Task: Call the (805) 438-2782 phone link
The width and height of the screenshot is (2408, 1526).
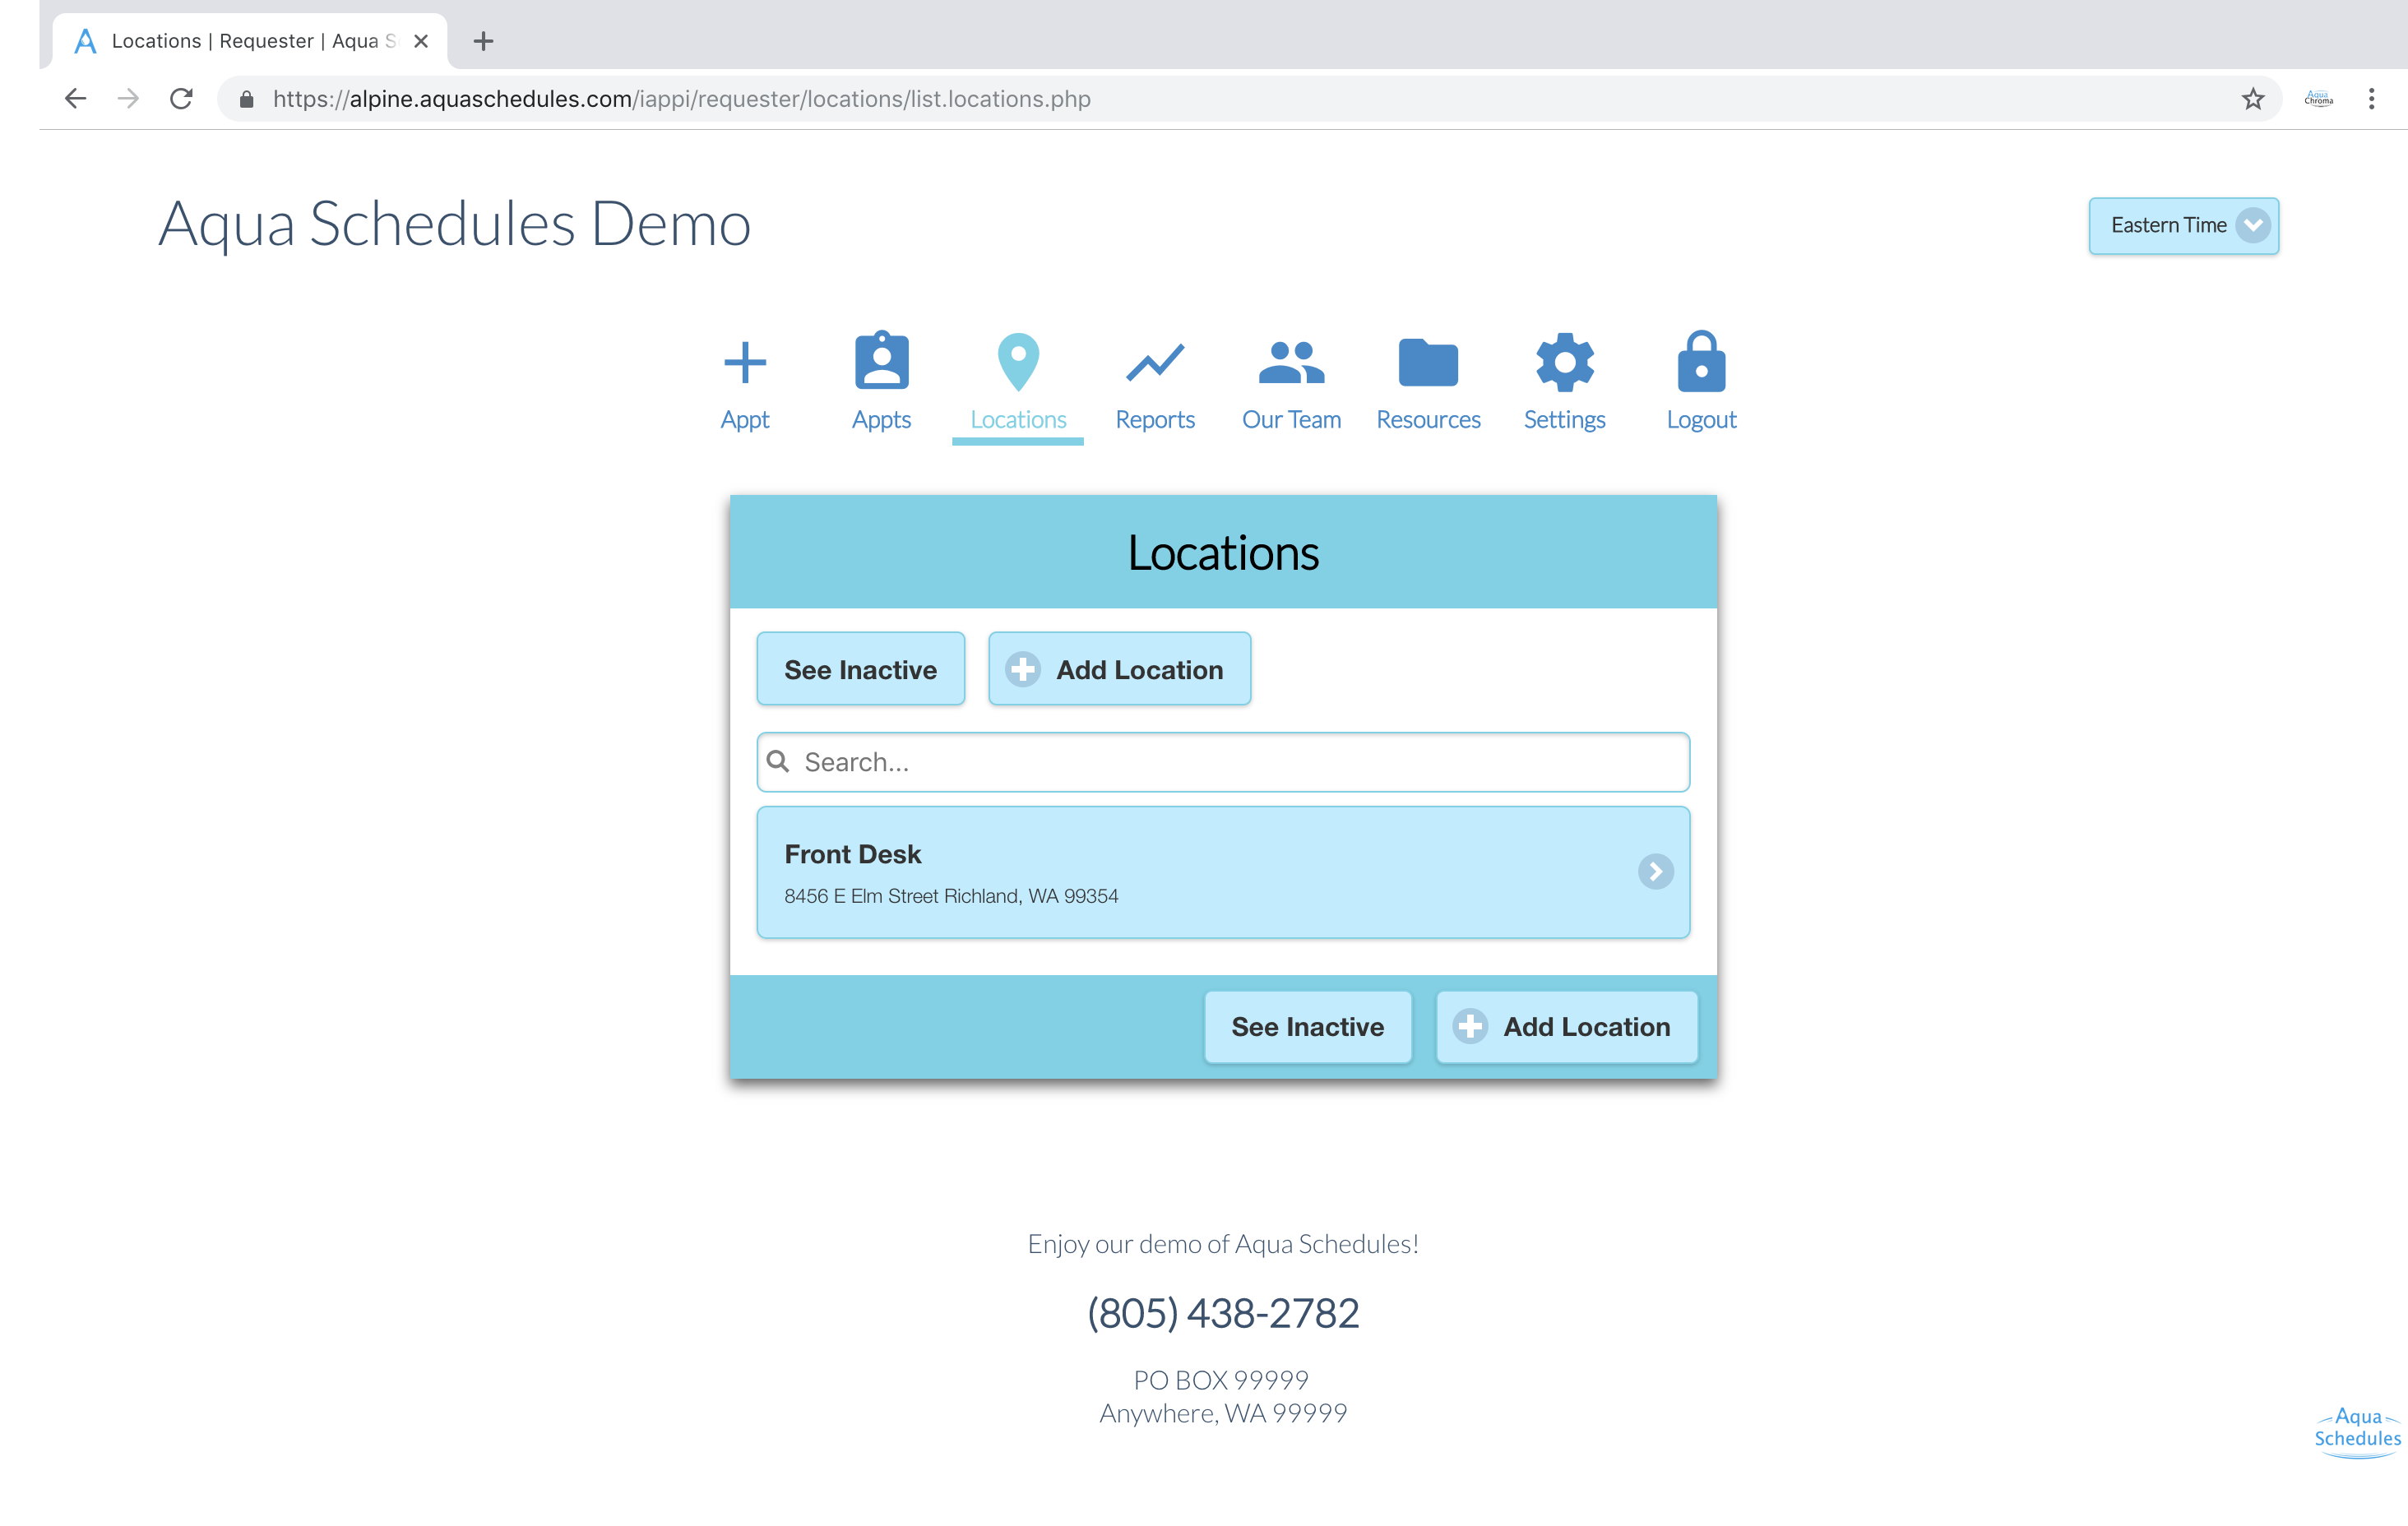Action: pos(1223,1312)
